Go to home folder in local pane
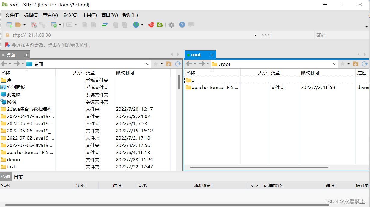The width and height of the screenshot is (370, 207). pyautogui.click(x=169, y=64)
